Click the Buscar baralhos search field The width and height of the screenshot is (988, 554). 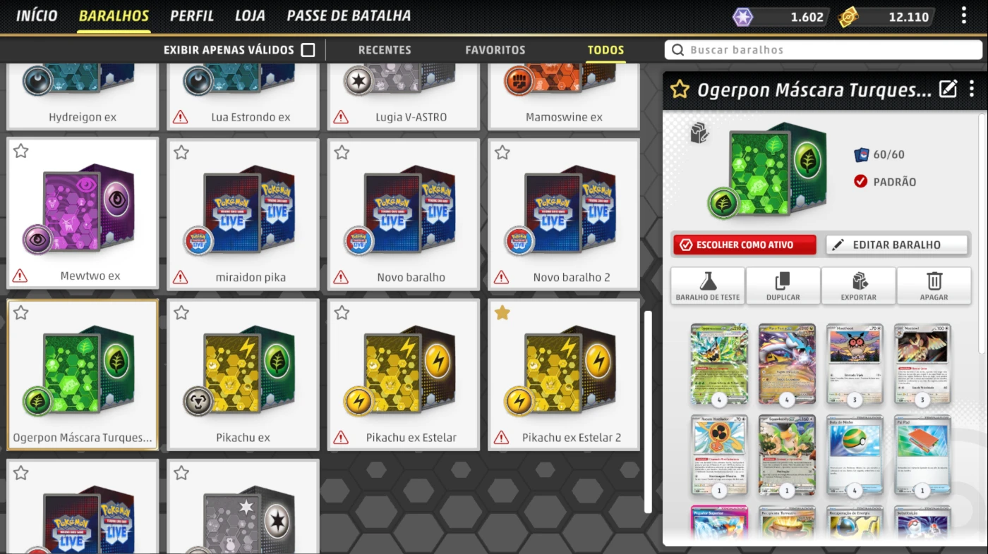pos(824,50)
